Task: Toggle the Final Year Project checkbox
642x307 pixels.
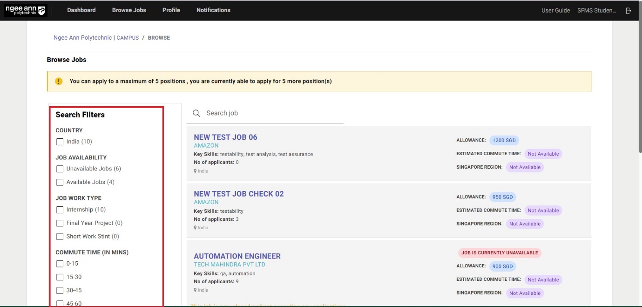Action: coord(60,223)
